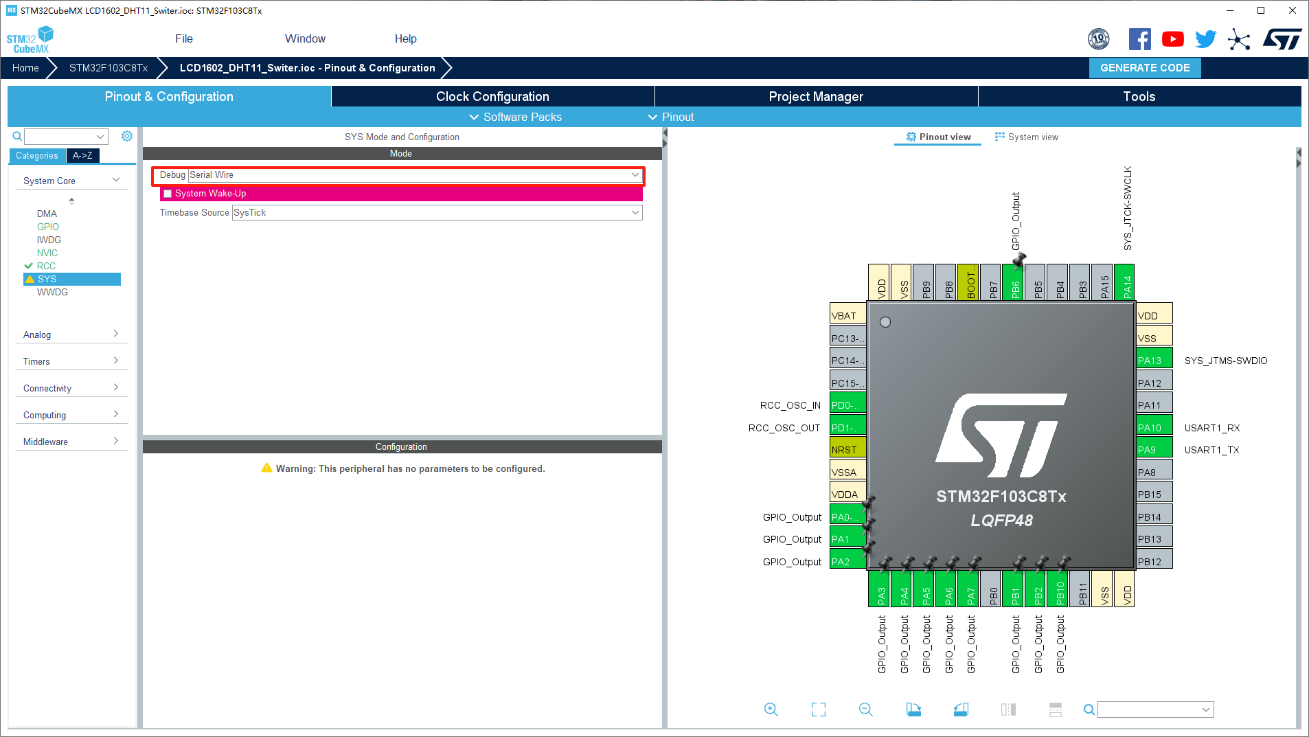Fit the chip view to the window
This screenshot has height=737, width=1309.
coord(819,710)
